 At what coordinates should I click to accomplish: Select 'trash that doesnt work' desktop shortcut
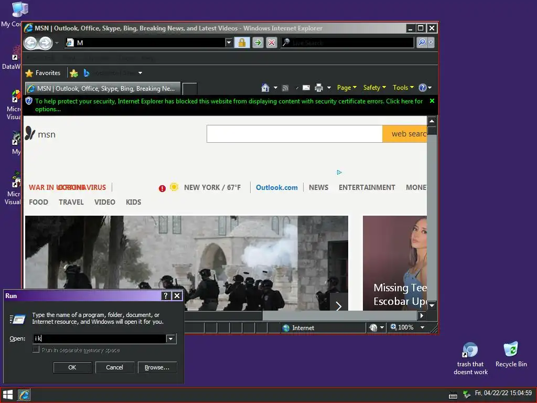[x=470, y=358]
